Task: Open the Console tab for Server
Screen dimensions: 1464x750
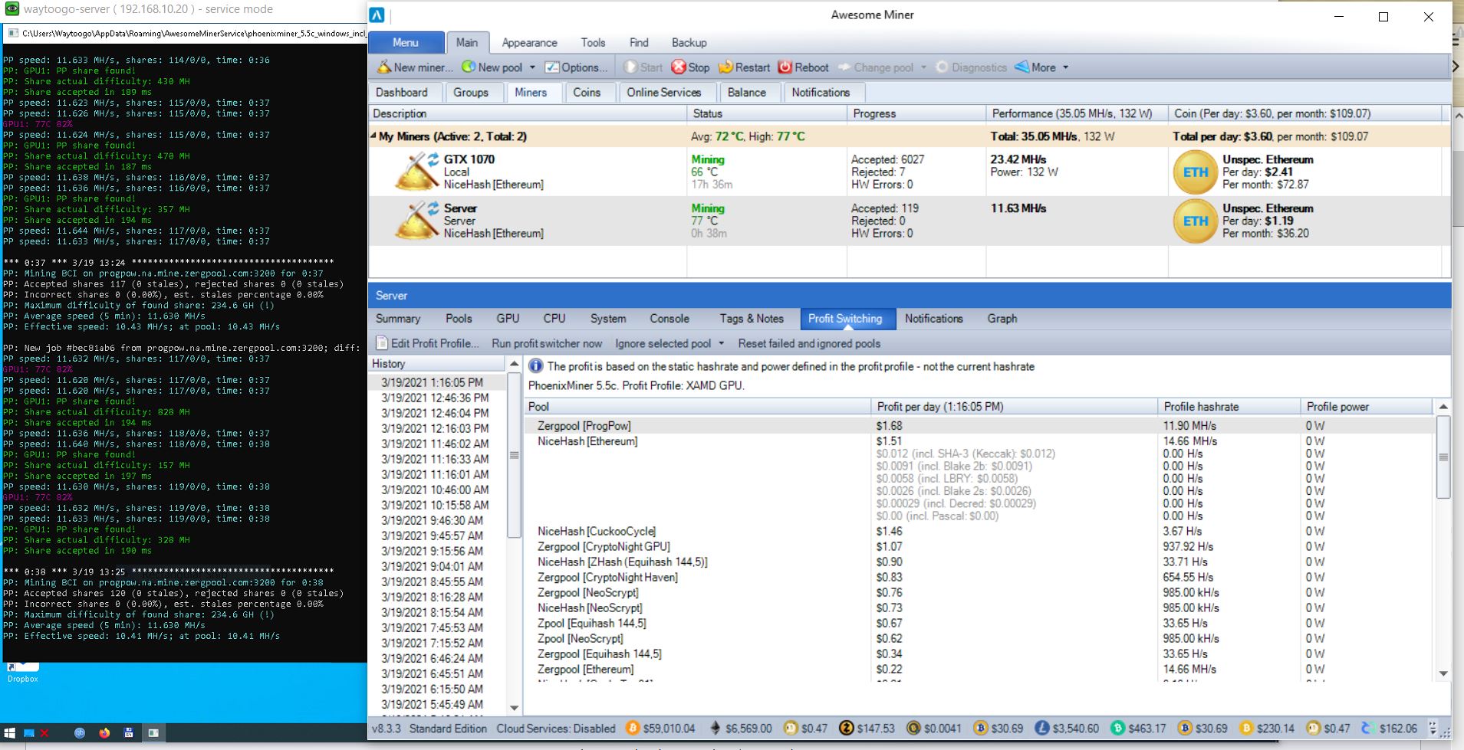Action: click(x=669, y=319)
